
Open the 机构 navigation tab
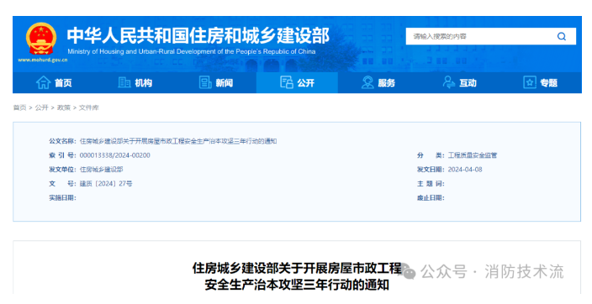(x=135, y=82)
